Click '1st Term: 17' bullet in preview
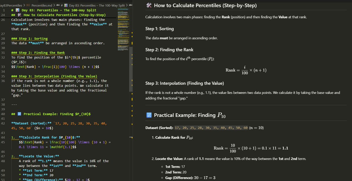Screen dimensions: 352x181 tap(175, 167)
